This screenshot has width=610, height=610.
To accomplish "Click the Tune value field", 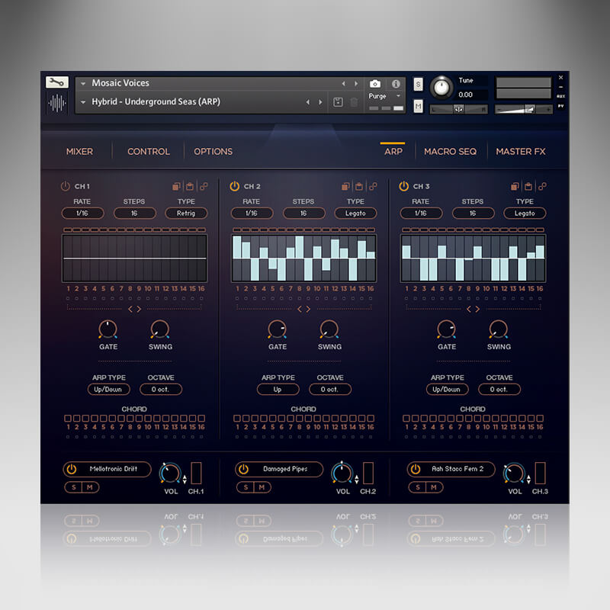I will [x=466, y=94].
